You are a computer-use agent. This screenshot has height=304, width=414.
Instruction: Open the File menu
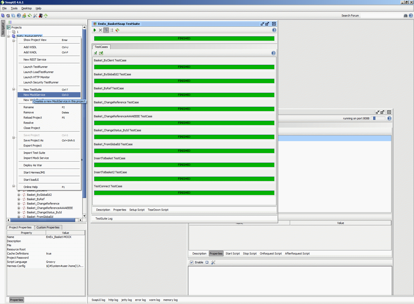(x=4, y=8)
